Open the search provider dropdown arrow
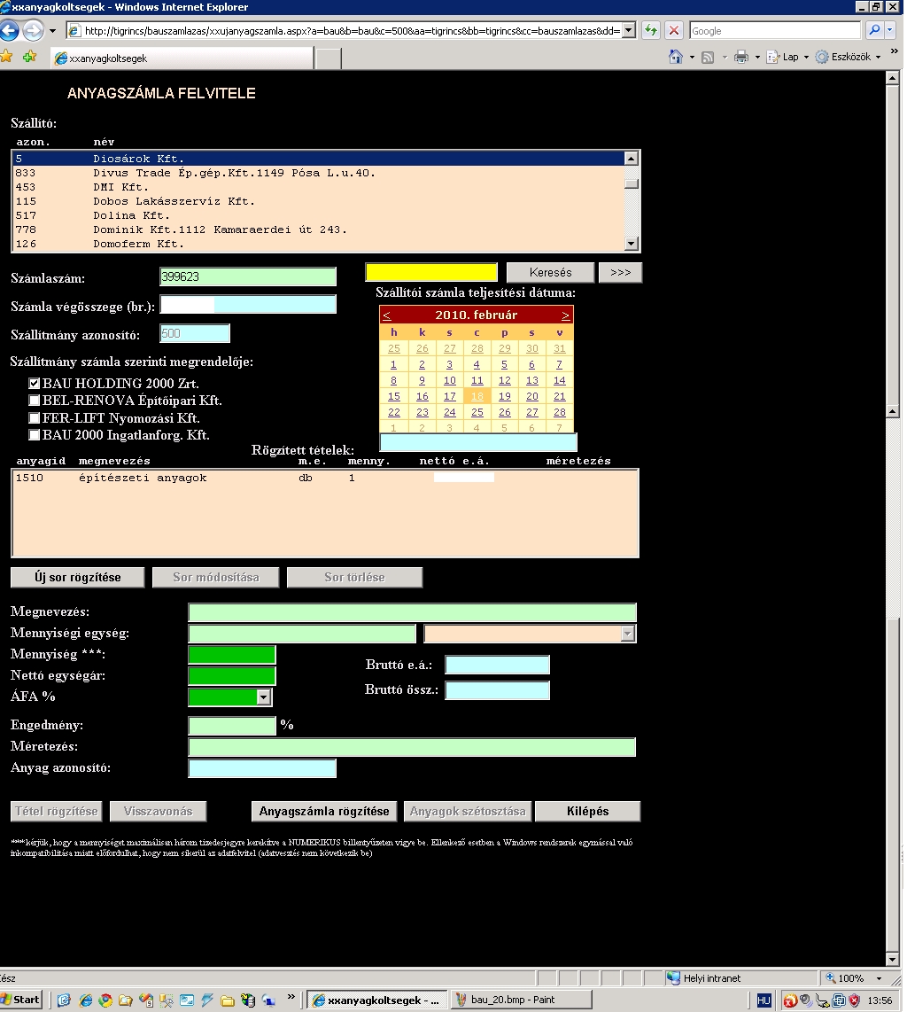This screenshot has width=907, height=1012. [890, 30]
